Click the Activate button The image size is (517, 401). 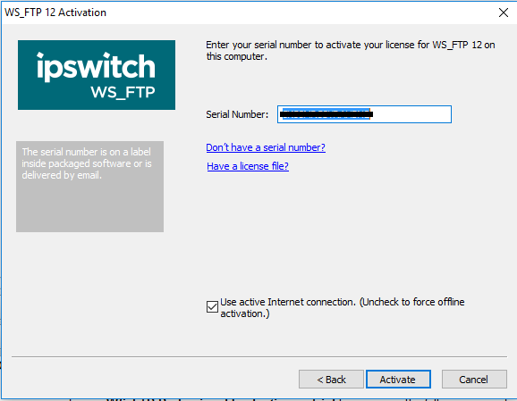point(398,380)
